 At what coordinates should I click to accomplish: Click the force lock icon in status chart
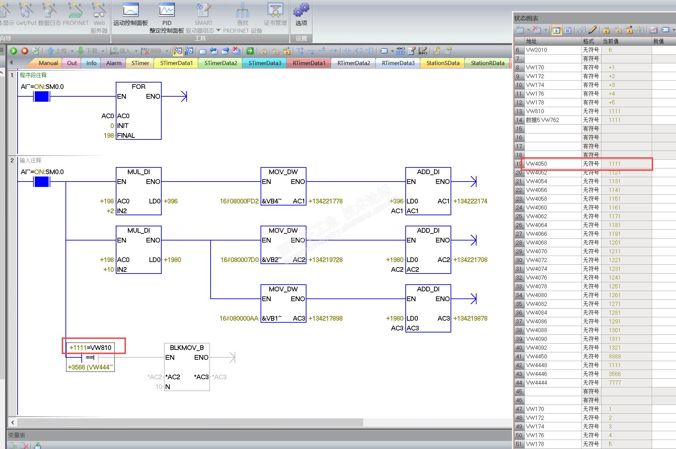[606, 30]
